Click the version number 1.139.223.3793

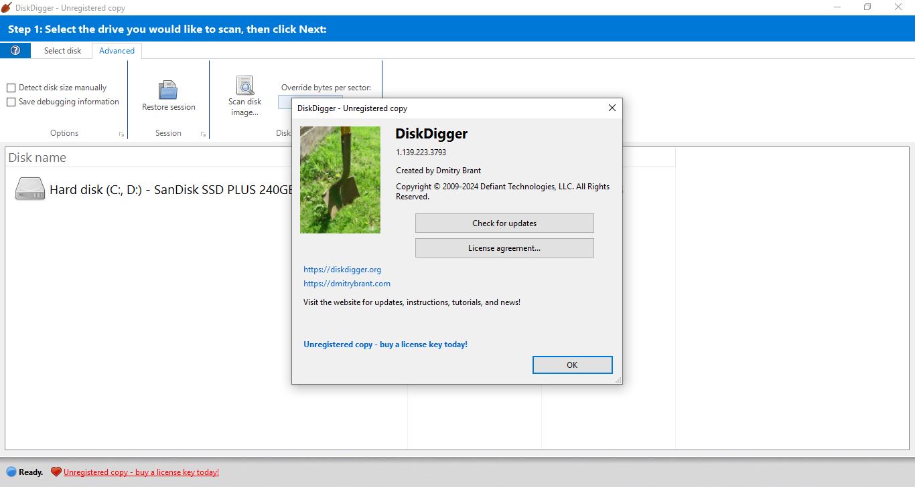(x=421, y=153)
